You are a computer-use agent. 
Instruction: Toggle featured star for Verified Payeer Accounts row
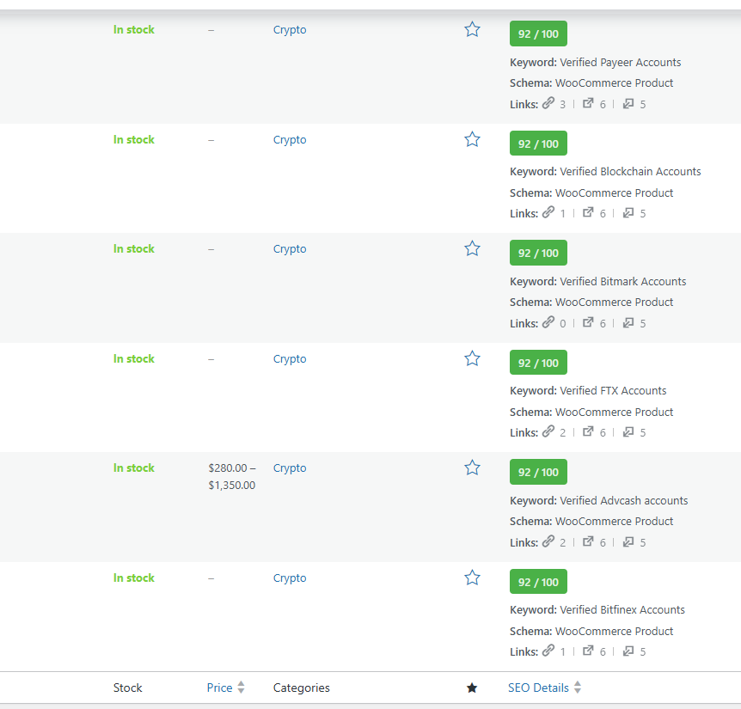tap(472, 30)
